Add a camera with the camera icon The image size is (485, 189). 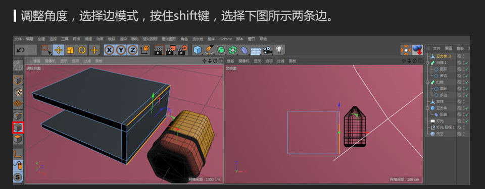pos(268,50)
